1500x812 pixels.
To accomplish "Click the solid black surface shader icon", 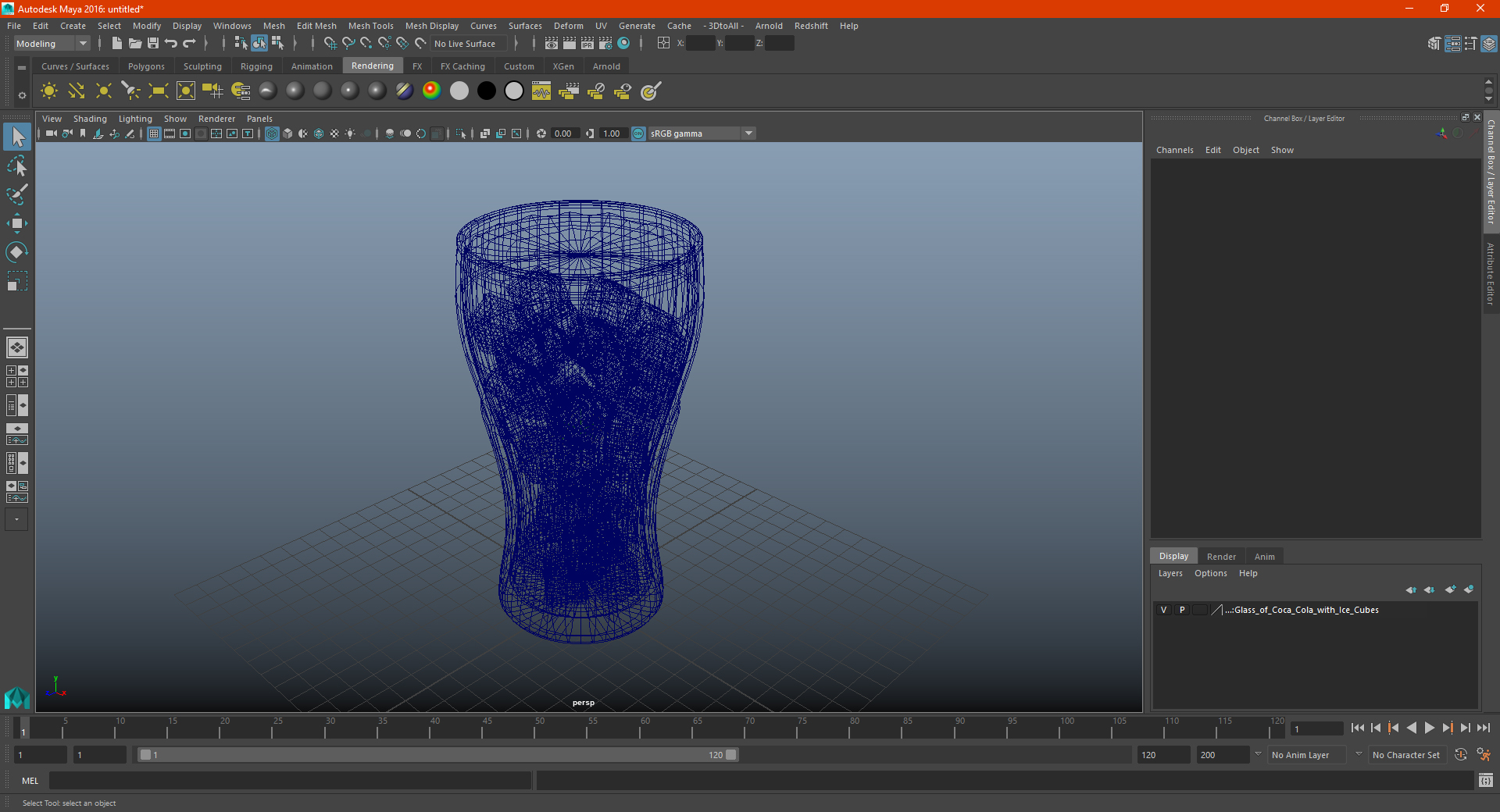I will (486, 91).
